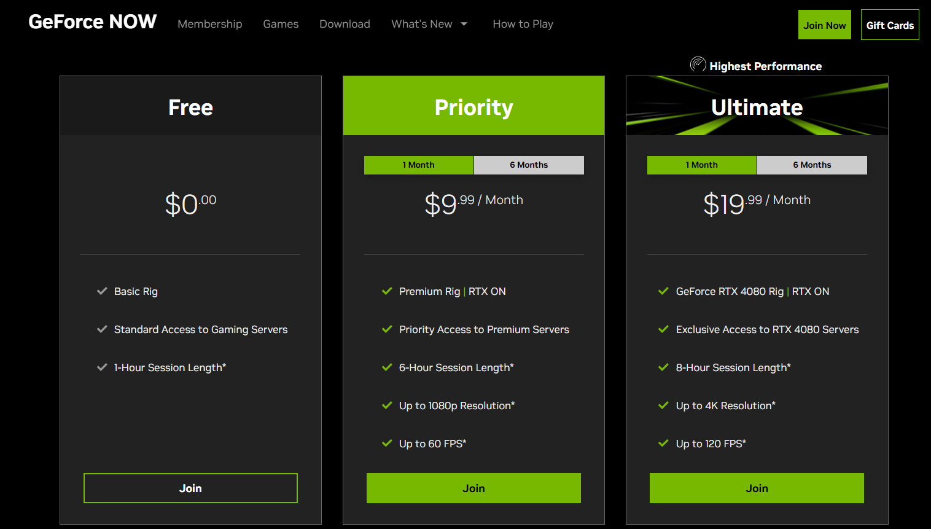Click checkmark beside Up to 1080p Resolution

[387, 406]
